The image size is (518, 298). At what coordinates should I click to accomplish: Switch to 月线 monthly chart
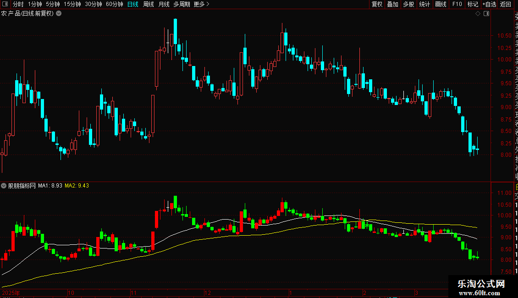[164, 4]
